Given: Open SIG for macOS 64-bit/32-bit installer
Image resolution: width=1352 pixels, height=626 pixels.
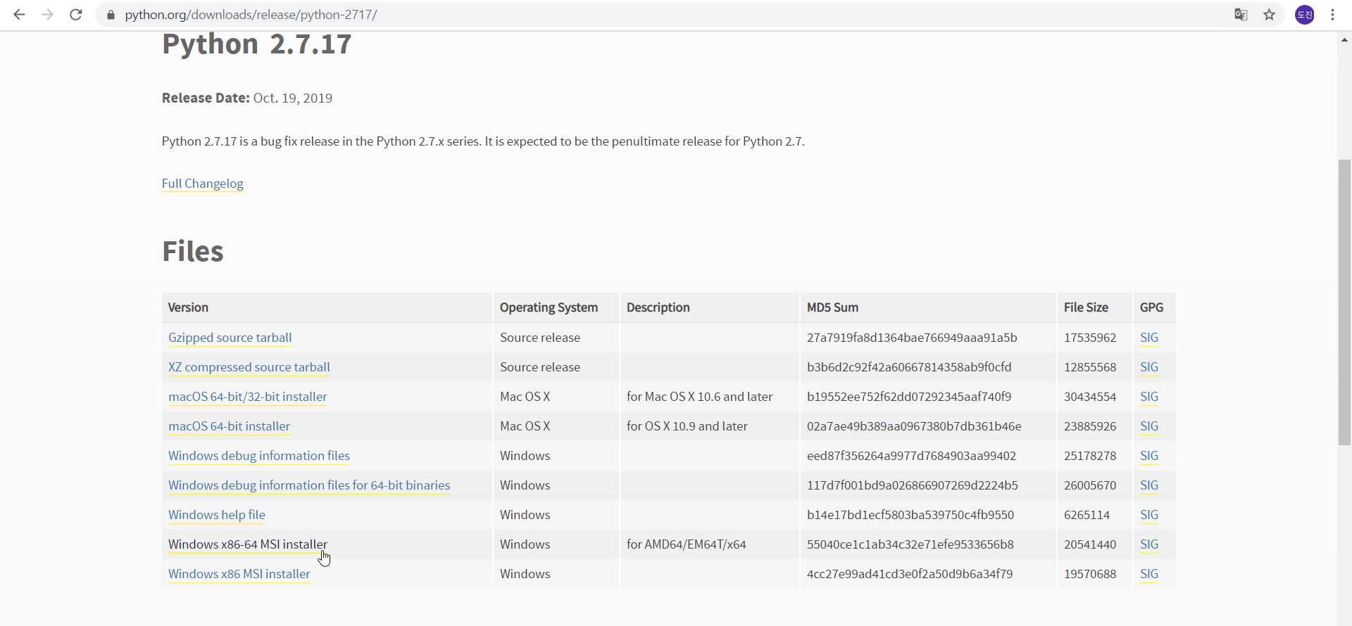Looking at the screenshot, I should tap(1149, 397).
